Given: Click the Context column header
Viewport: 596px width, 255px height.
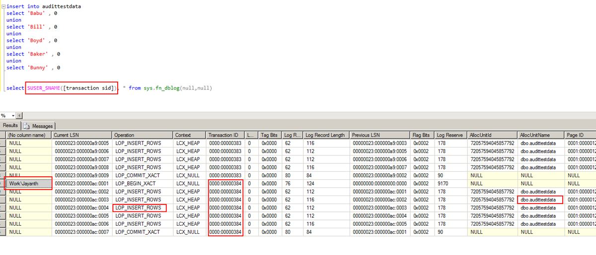Looking at the screenshot, I should pyautogui.click(x=190, y=135).
